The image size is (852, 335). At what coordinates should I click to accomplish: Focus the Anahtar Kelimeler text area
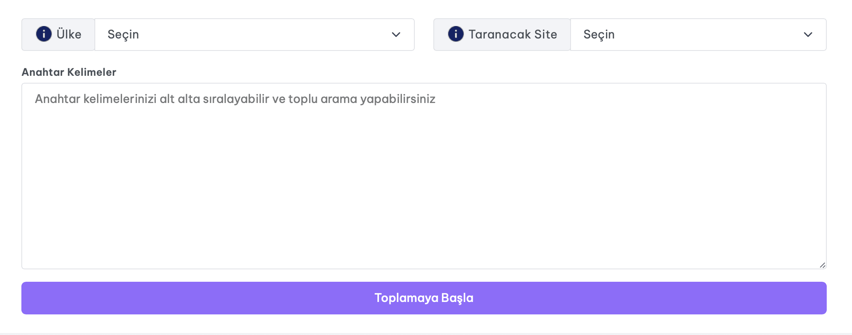[x=424, y=176]
